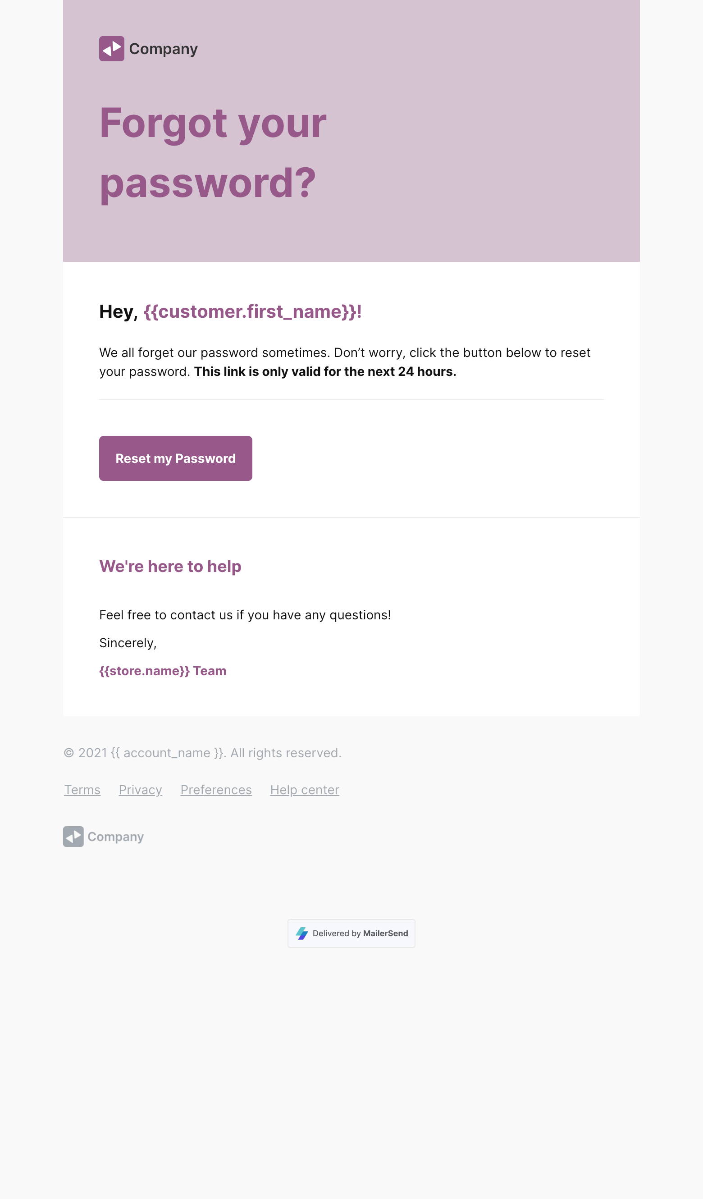Click the MailerSend lightning logo icon
This screenshot has height=1199, width=703.
302,934
